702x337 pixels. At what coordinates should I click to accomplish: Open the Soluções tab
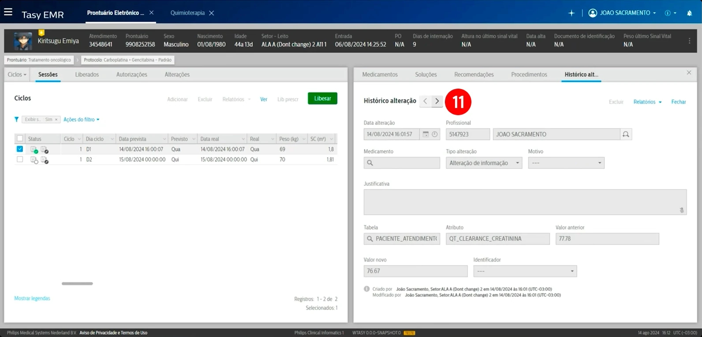(x=426, y=75)
